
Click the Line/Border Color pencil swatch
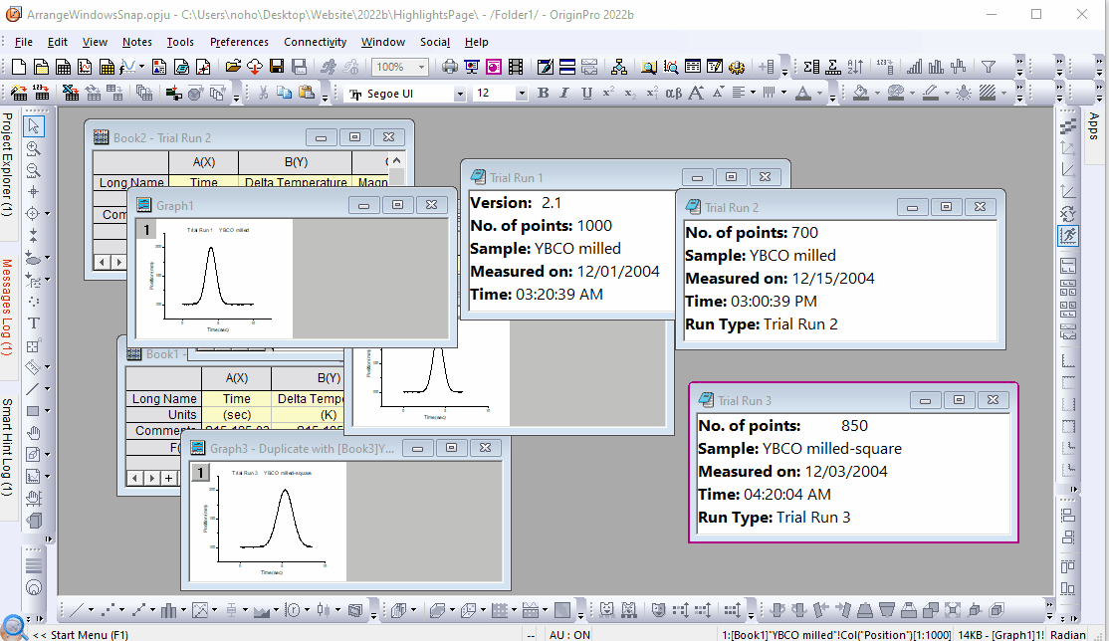pos(930,93)
